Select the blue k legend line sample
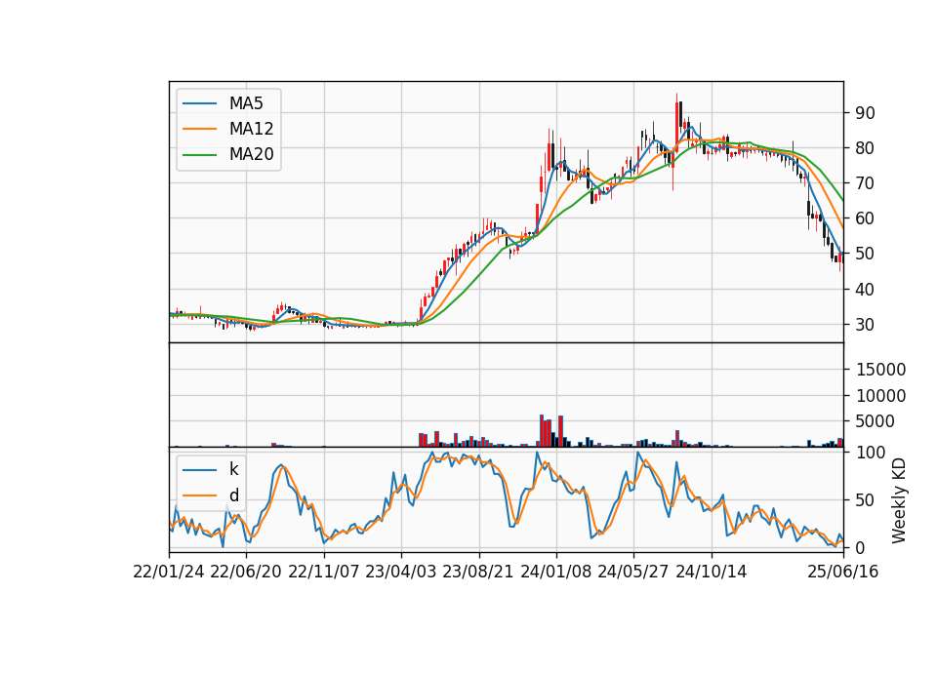Viewport: 937px width, 673px height. 199,470
